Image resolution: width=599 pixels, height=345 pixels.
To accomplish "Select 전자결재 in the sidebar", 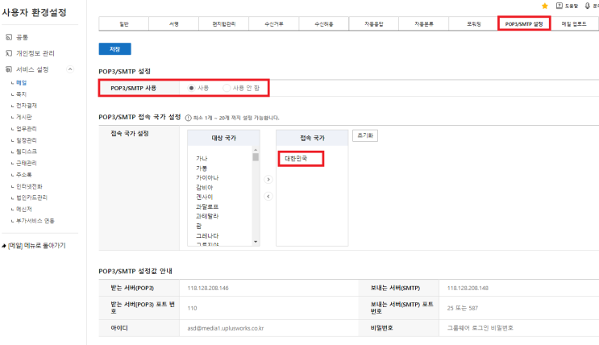I will click(27, 106).
